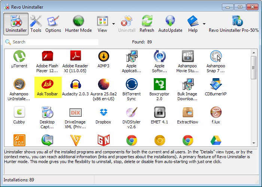The height and width of the screenshot is (187, 262).
Task: Click the Uninstall toolbar button
Action: (x=127, y=24)
